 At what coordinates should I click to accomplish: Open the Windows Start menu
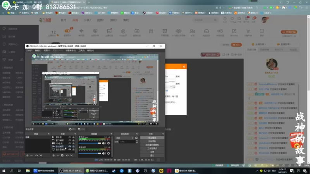pyautogui.click(x=4, y=171)
